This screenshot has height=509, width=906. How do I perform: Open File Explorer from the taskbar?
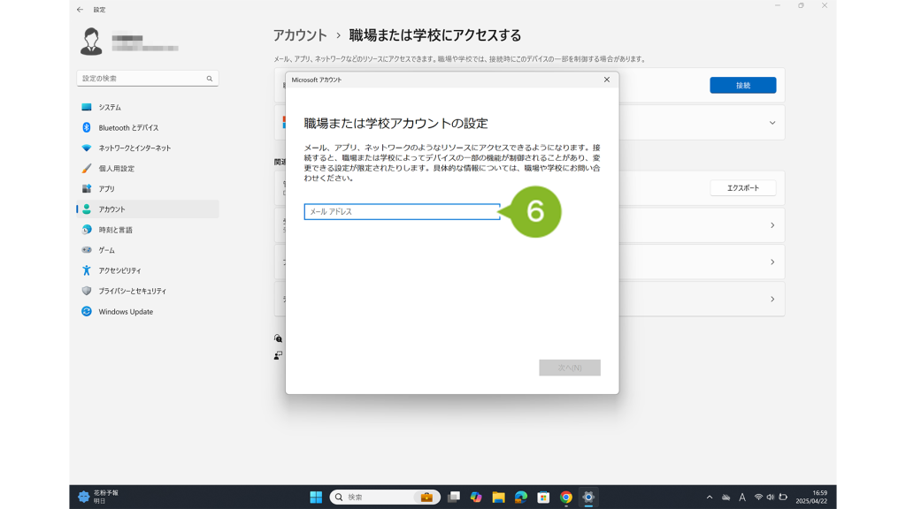pyautogui.click(x=498, y=498)
